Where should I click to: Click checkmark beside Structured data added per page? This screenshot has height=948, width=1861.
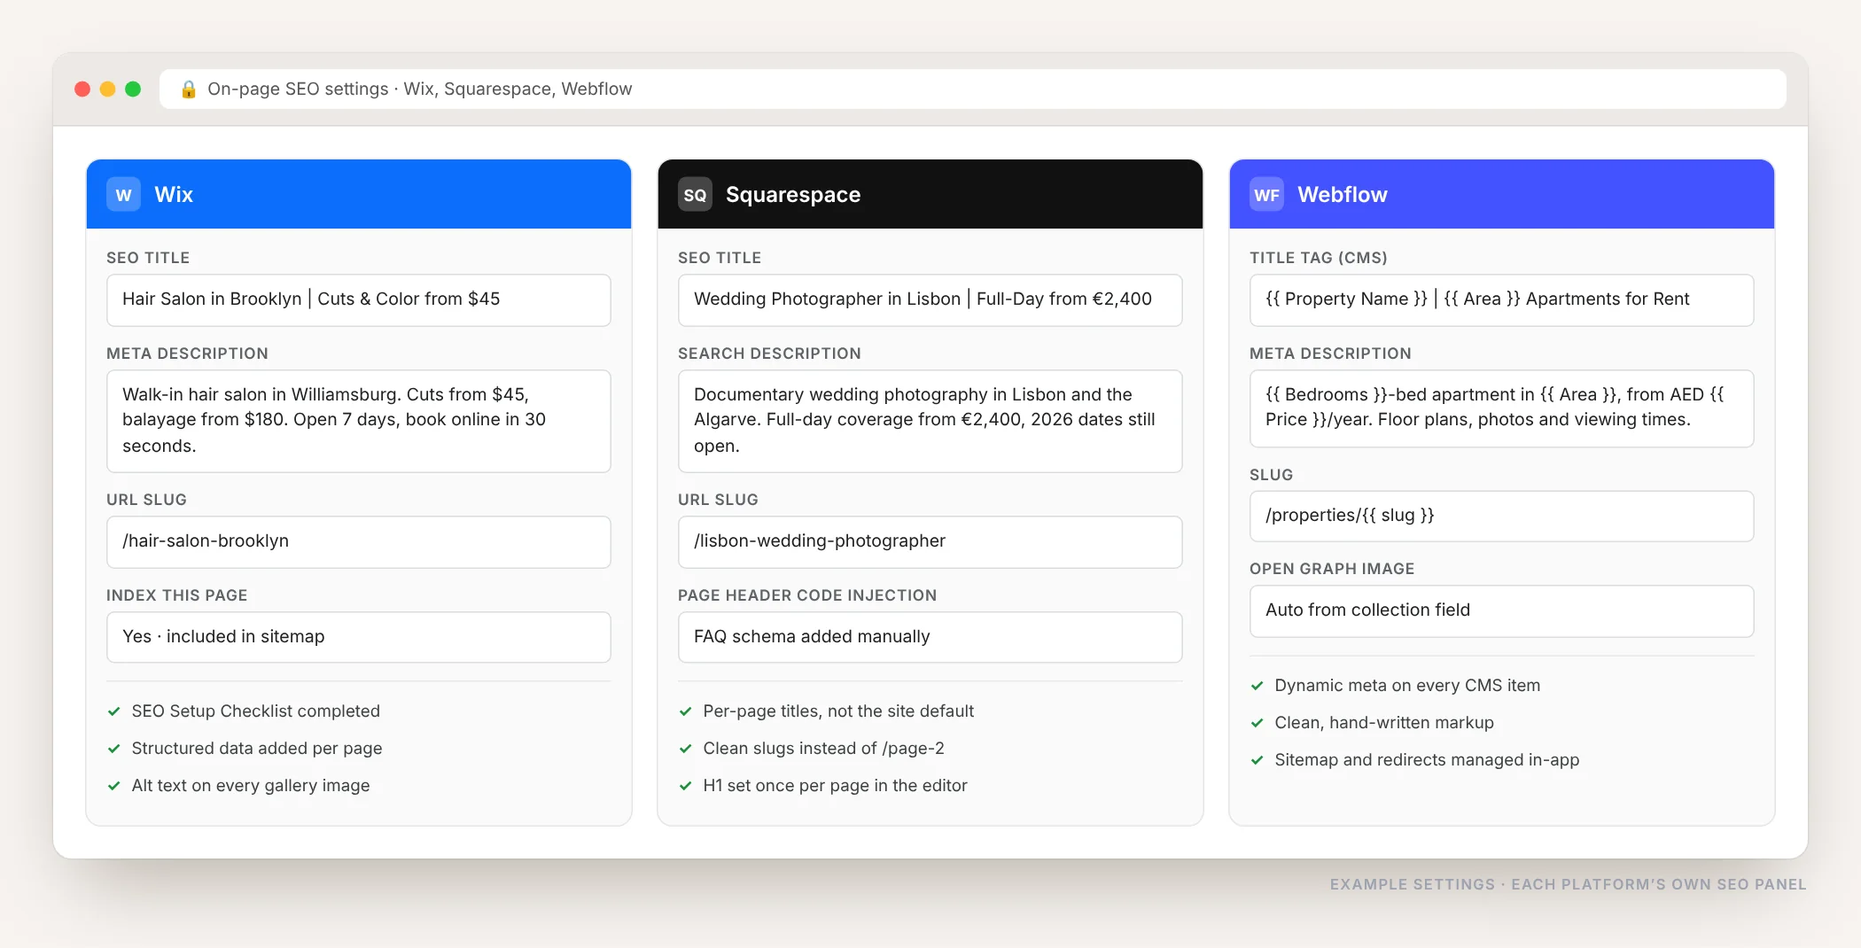[113, 749]
